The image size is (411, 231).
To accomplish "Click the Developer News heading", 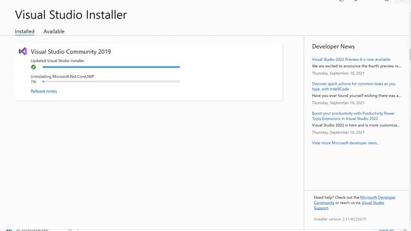I will (333, 46).
